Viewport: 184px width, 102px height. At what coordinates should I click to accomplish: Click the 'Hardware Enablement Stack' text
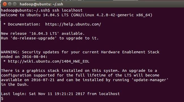pos(130,52)
